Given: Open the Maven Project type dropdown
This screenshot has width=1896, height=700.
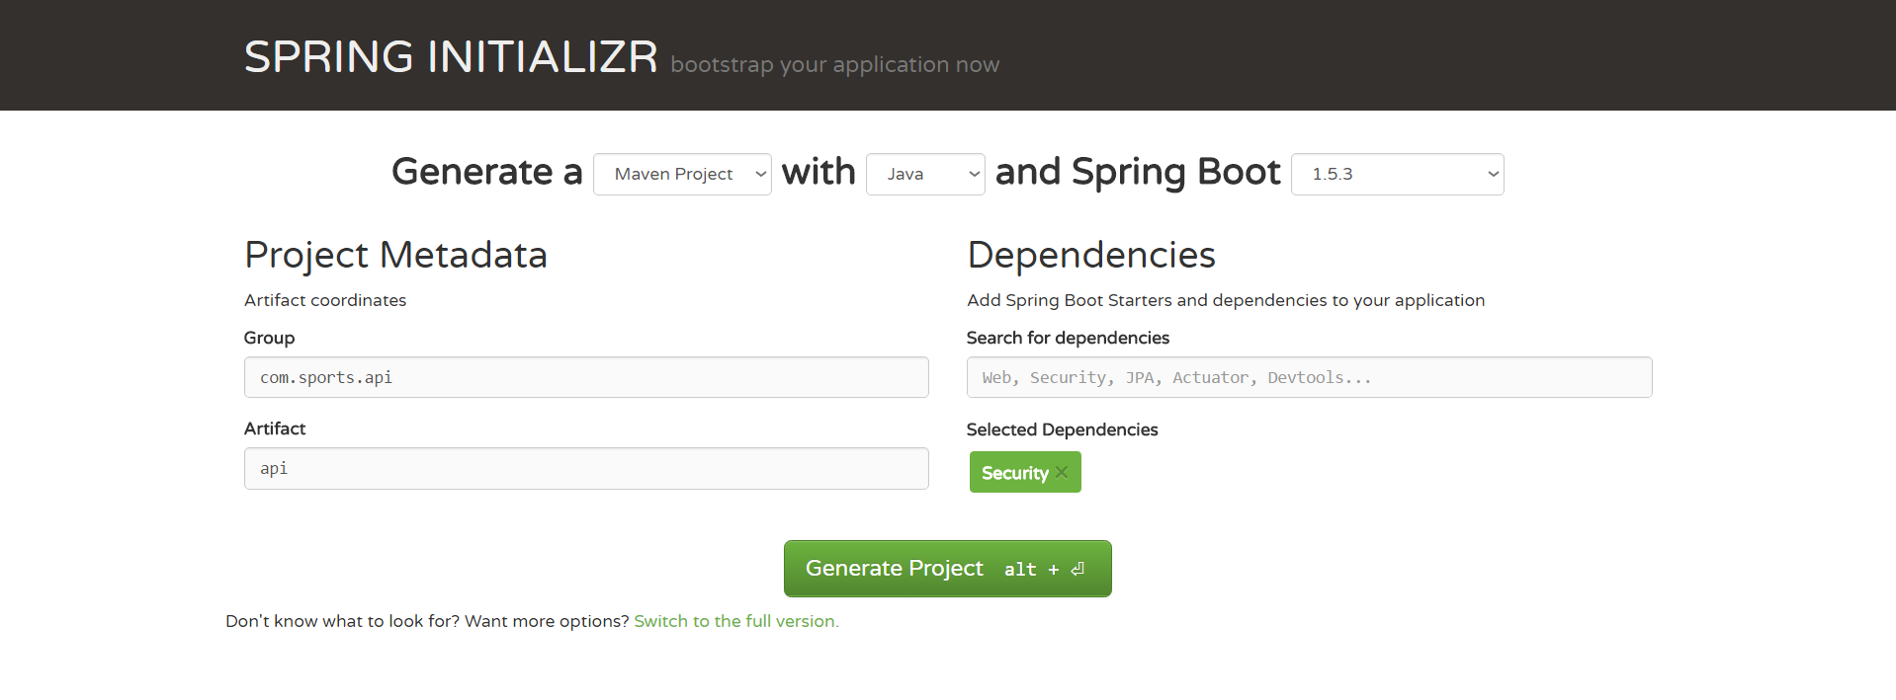Looking at the screenshot, I should pos(682,174).
